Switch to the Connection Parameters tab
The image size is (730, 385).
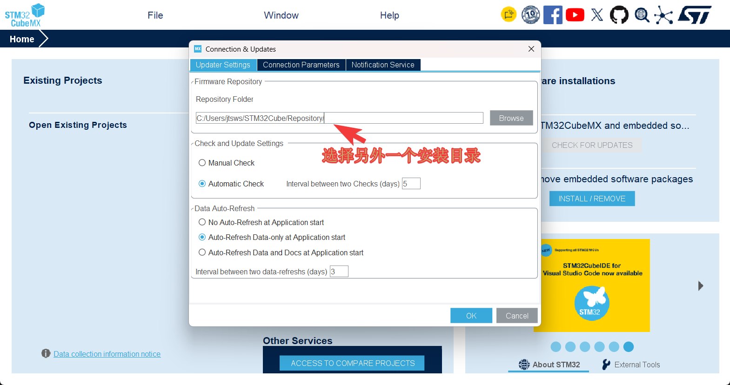301,65
